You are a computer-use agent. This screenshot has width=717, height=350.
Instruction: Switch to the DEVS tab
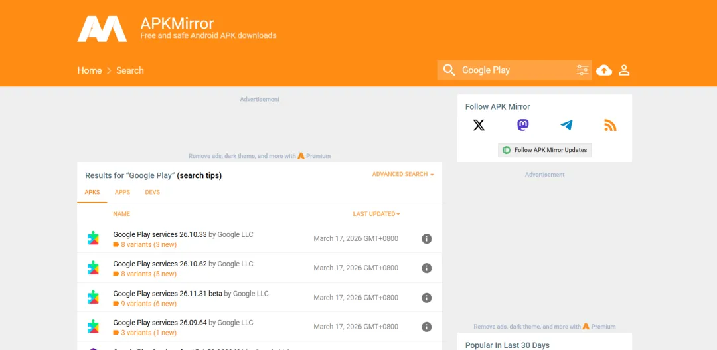click(152, 192)
